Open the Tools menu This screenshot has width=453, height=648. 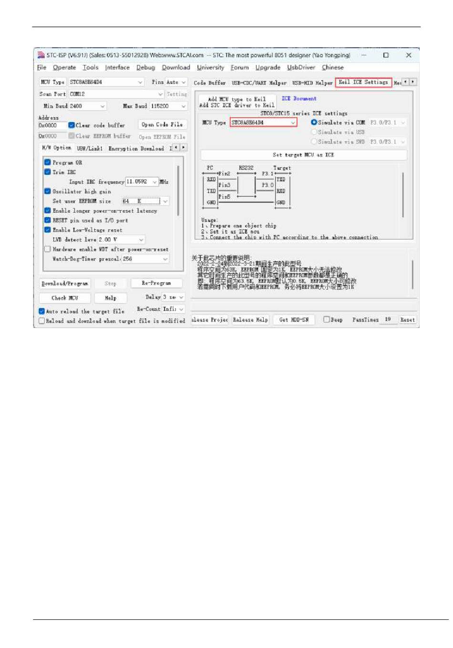(x=90, y=68)
